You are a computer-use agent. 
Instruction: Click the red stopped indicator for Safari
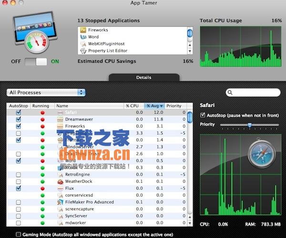42,113
